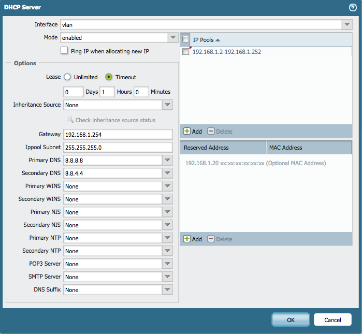Click the Delete icon under Reserved Address
362x334 pixels.
pyautogui.click(x=211, y=239)
